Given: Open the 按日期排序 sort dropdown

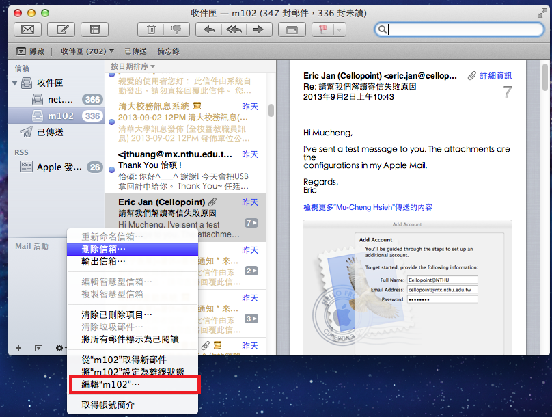Looking at the screenshot, I should [x=133, y=66].
